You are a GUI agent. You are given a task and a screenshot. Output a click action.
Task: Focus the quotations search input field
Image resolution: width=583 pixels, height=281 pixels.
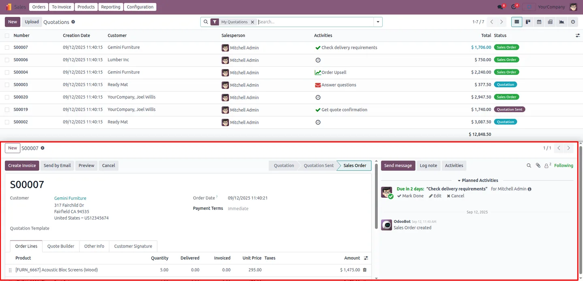pos(315,22)
